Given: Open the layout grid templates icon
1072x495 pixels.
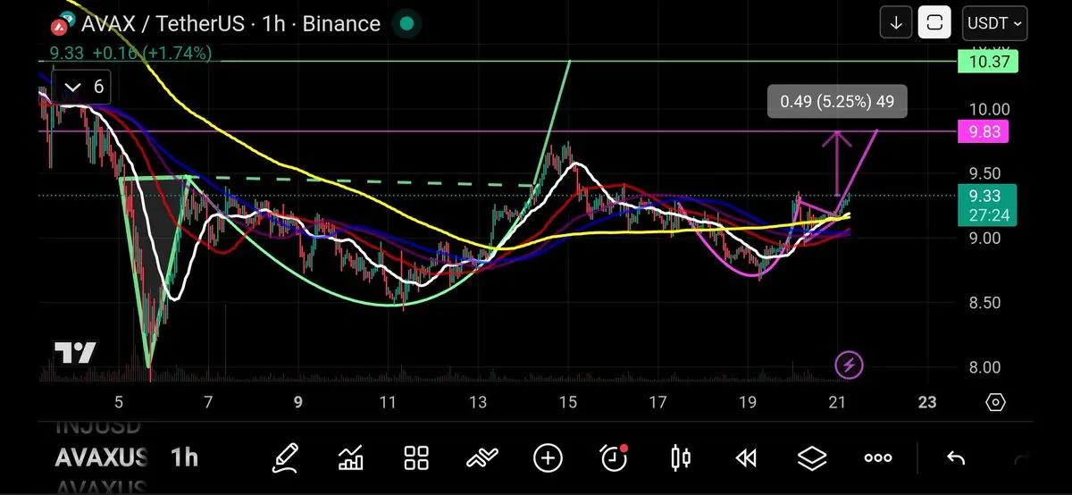Looking at the screenshot, I should 416,458.
